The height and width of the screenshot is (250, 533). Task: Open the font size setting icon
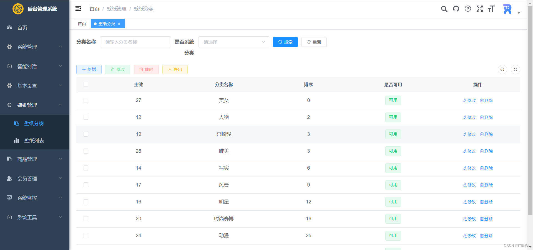[x=491, y=9]
